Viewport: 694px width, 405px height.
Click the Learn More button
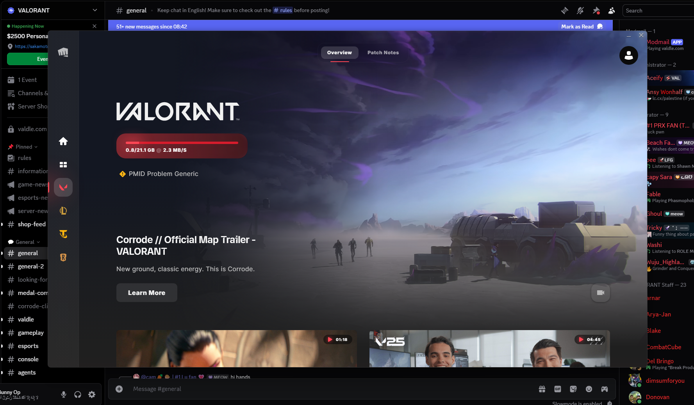[146, 293]
